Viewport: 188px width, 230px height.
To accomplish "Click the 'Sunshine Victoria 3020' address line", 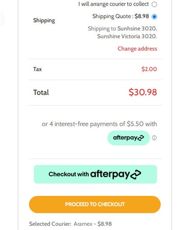I will coord(127,36).
